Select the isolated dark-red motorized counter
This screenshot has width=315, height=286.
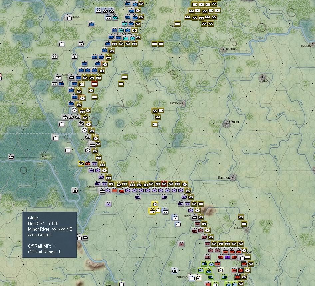pos(181,244)
